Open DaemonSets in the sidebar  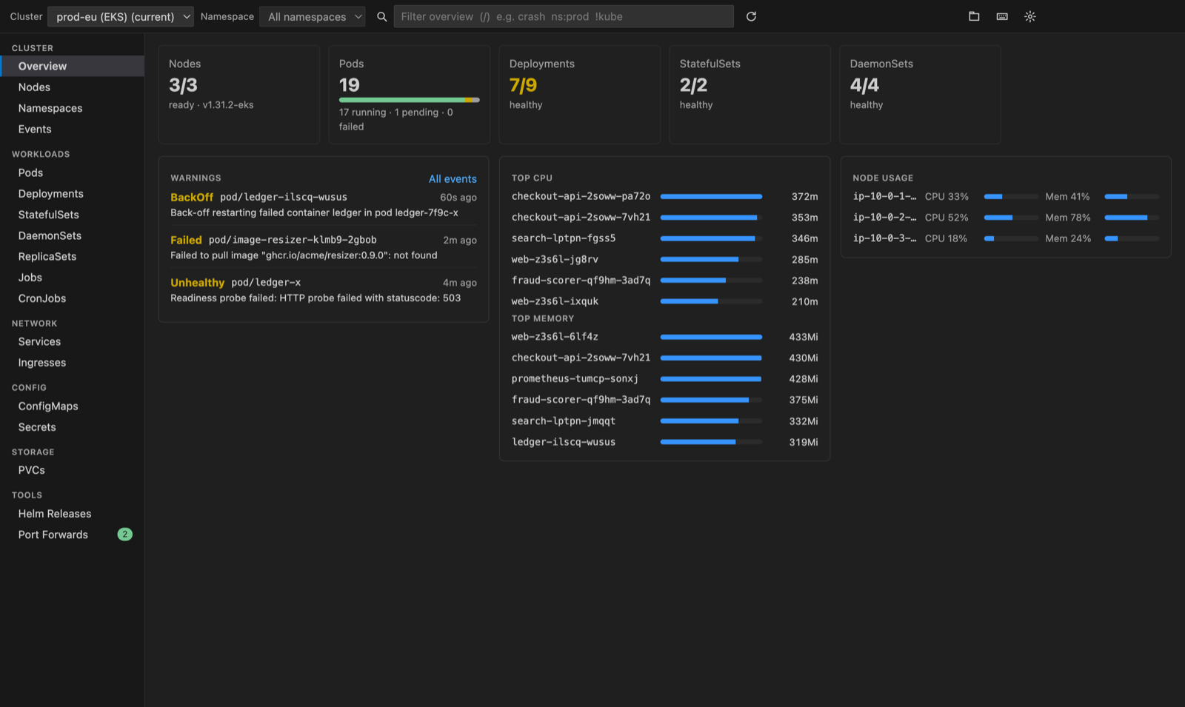(x=72, y=235)
